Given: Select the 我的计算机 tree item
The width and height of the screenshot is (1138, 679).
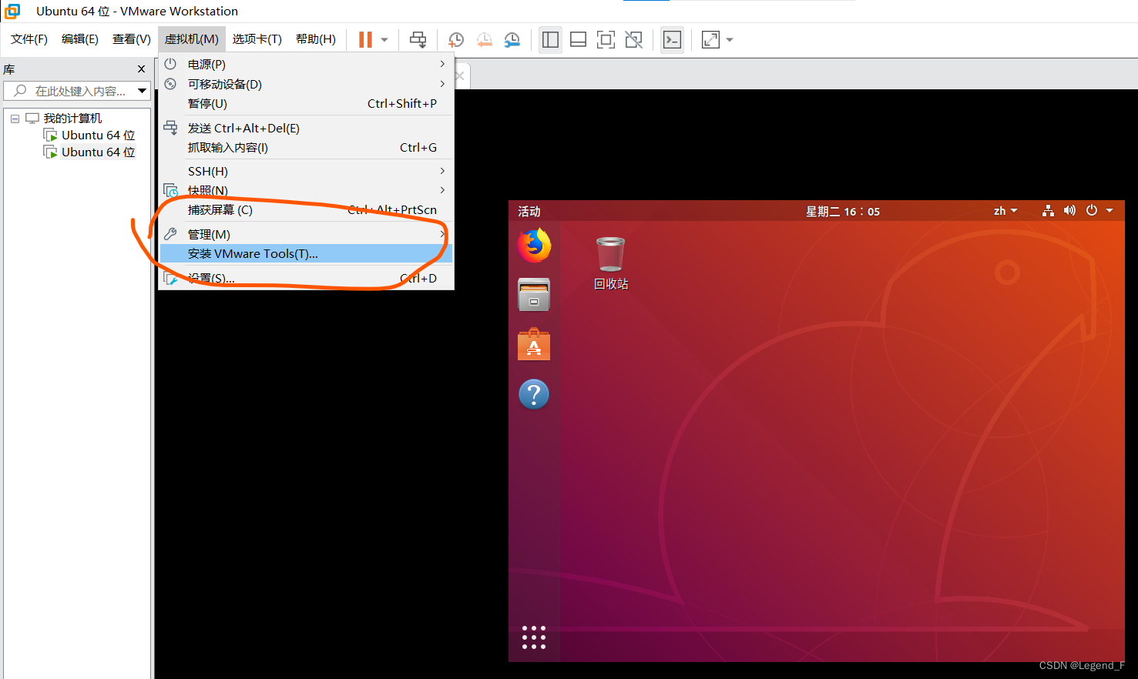Looking at the screenshot, I should coord(72,118).
